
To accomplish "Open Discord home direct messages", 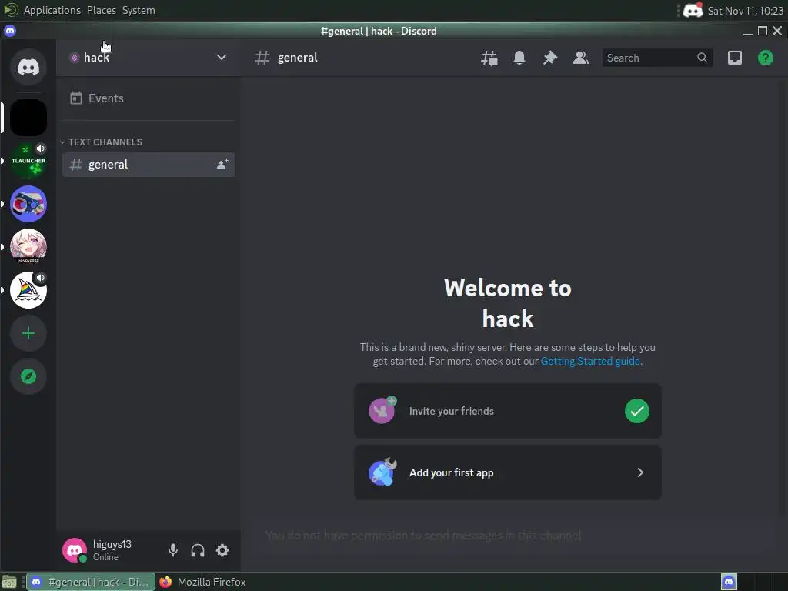I will (28, 67).
